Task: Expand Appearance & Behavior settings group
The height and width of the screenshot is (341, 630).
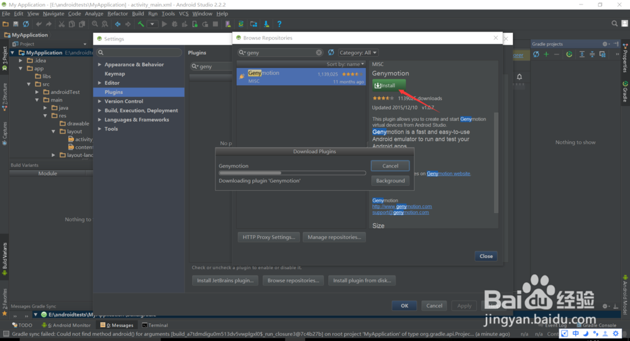Action: (x=100, y=64)
